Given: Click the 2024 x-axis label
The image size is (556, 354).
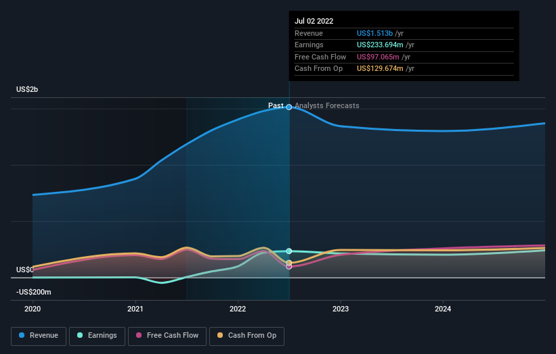Looking at the screenshot, I should (443, 309).
